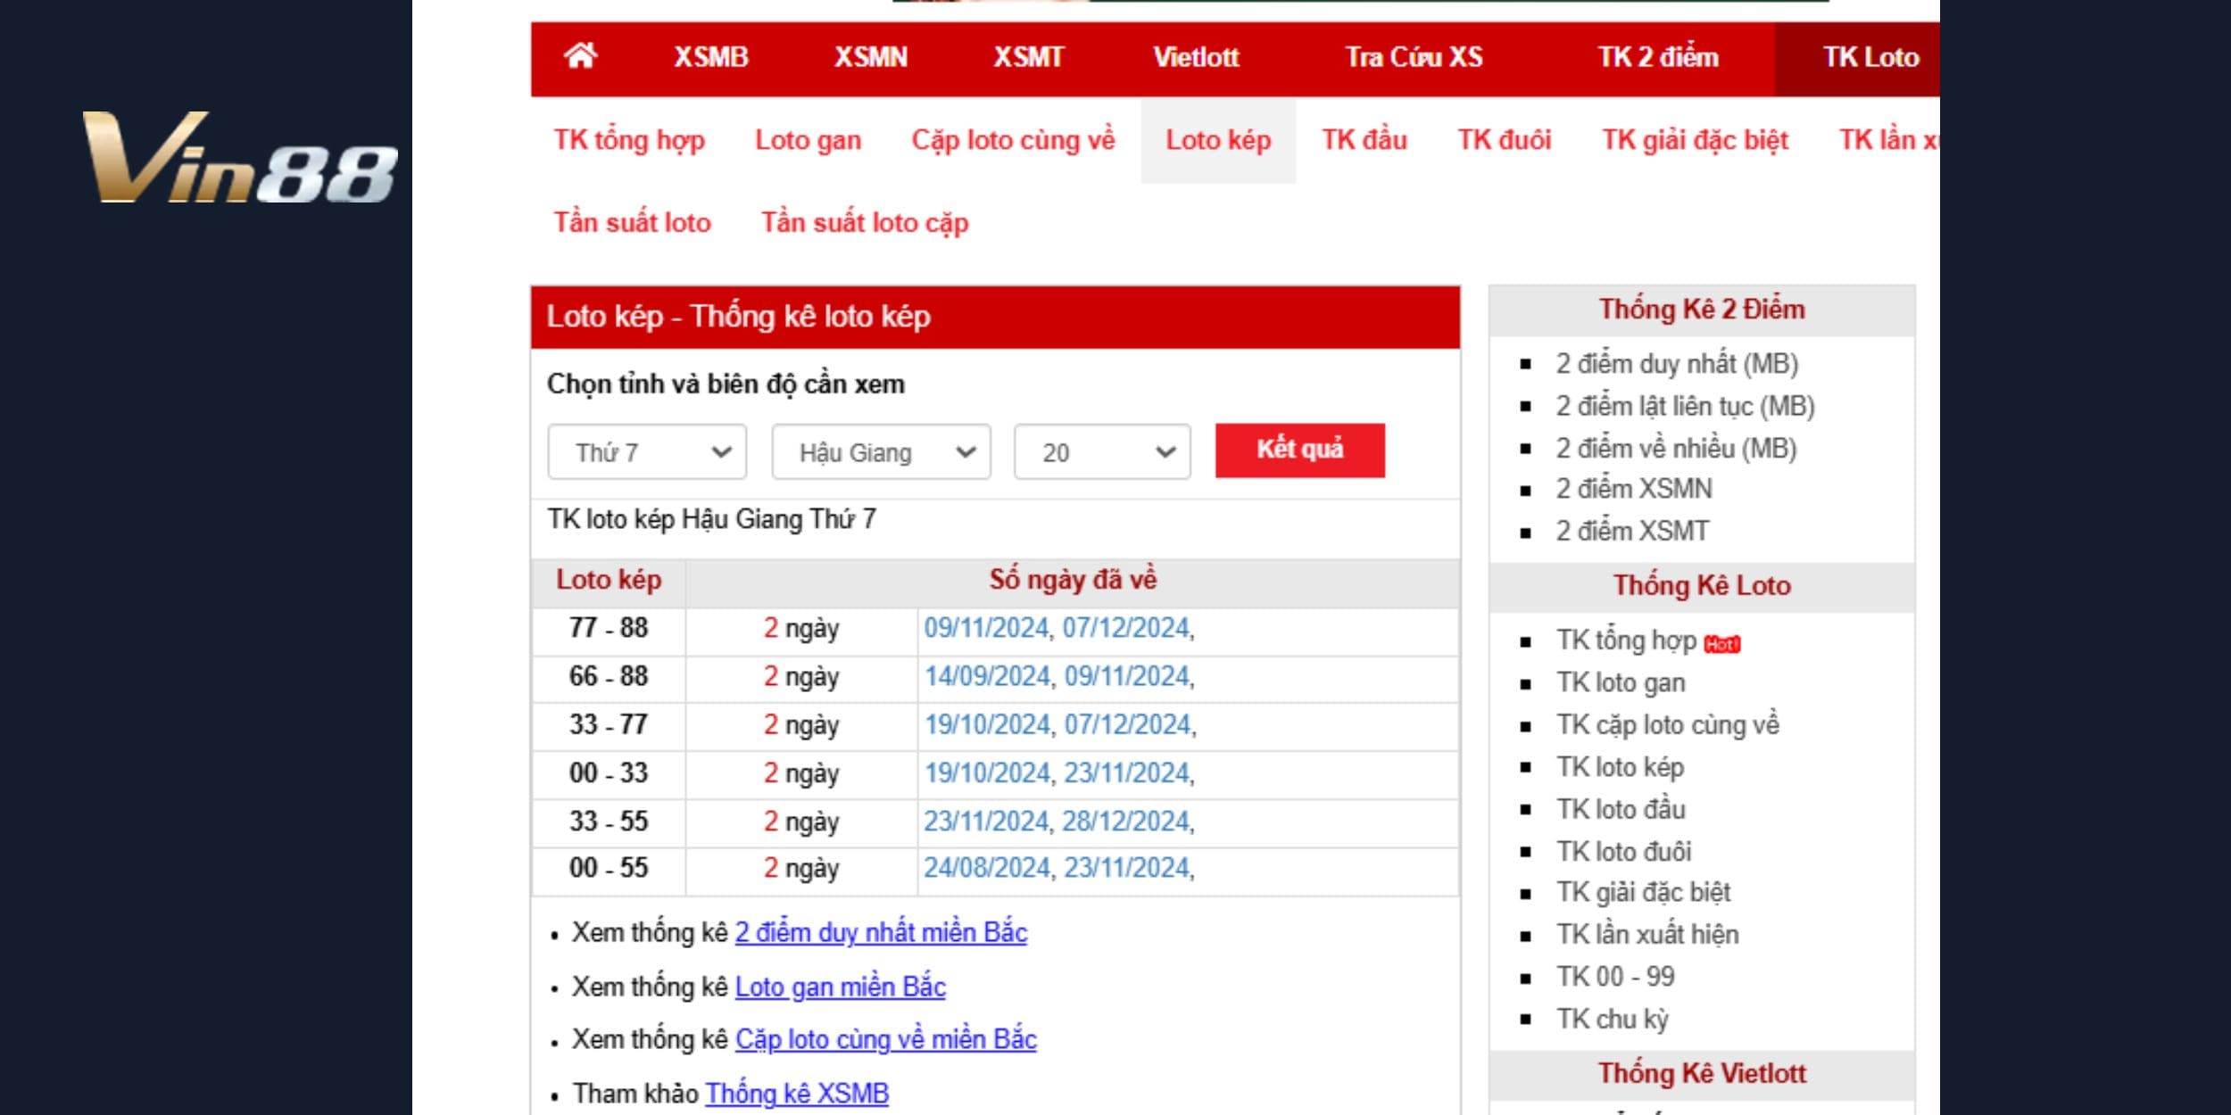This screenshot has width=2231, height=1115.
Task: Open sidebar TK chu kỳ
Action: (x=1612, y=1019)
